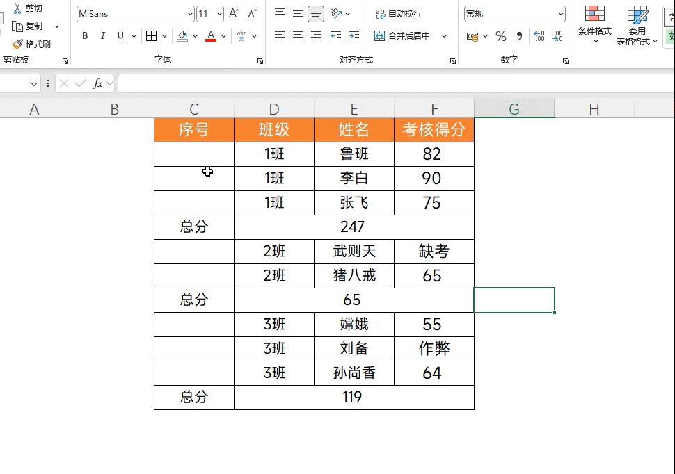Viewport: 675px width, 474px height.
Task: Open the Clipboard (剪贴板) dialog launcher
Action: point(65,61)
